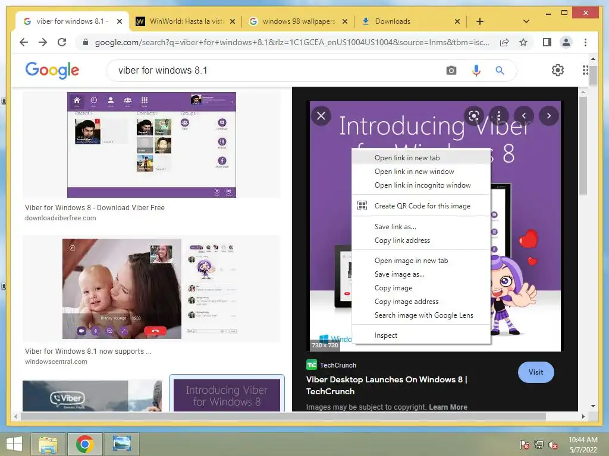Start voice search microphone
The image size is (609, 456).
(x=476, y=71)
